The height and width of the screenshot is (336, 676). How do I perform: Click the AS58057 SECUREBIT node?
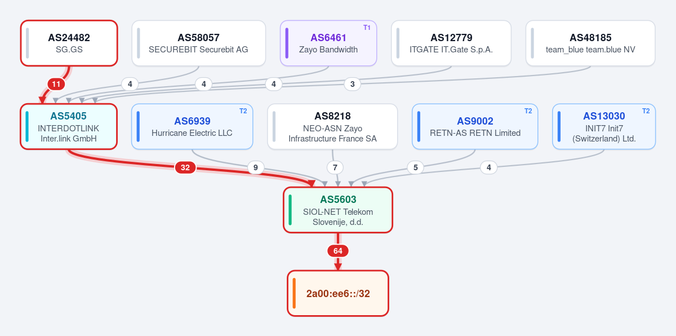198,43
